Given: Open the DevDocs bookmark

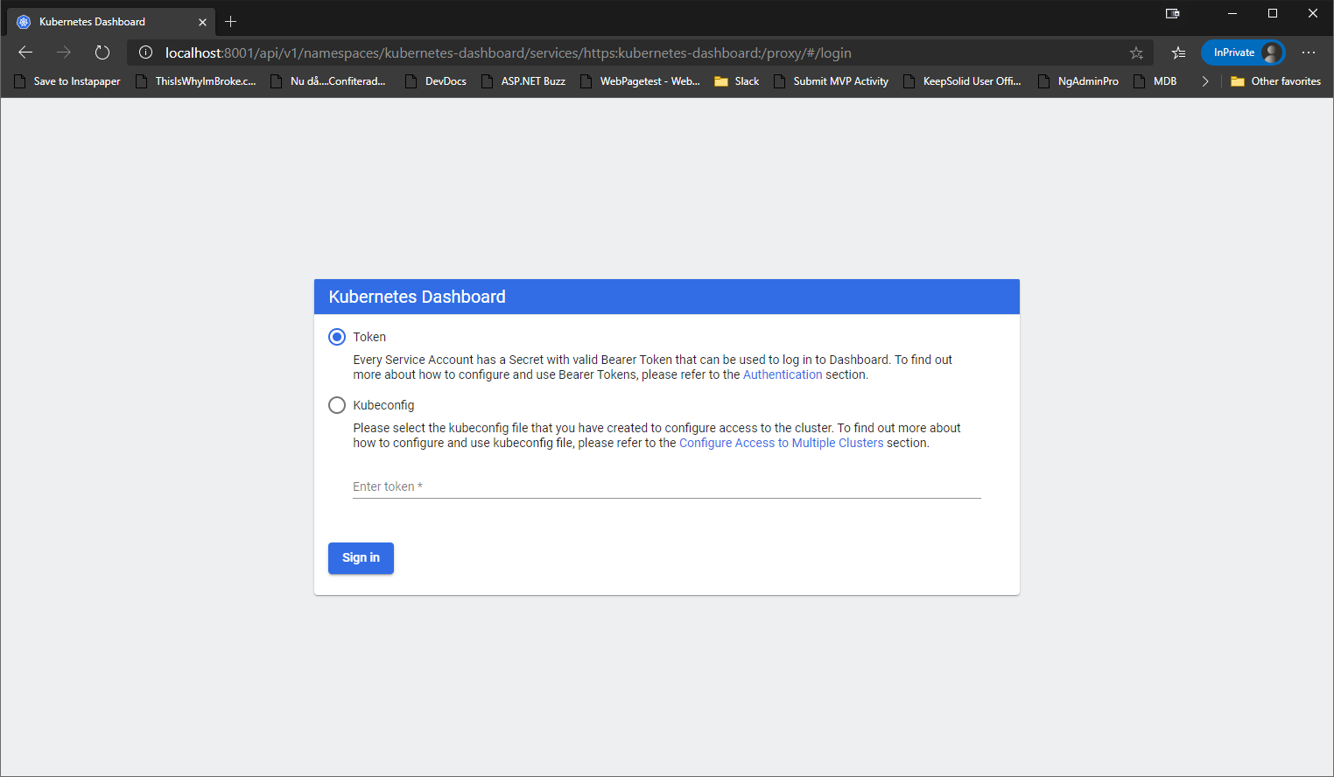Looking at the screenshot, I should 436,81.
